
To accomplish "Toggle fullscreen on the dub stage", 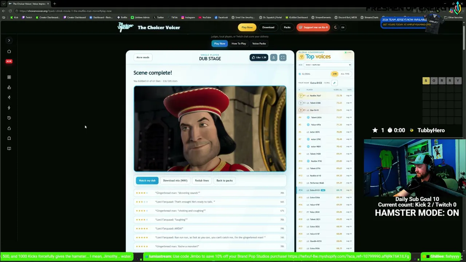I will pos(283,57).
